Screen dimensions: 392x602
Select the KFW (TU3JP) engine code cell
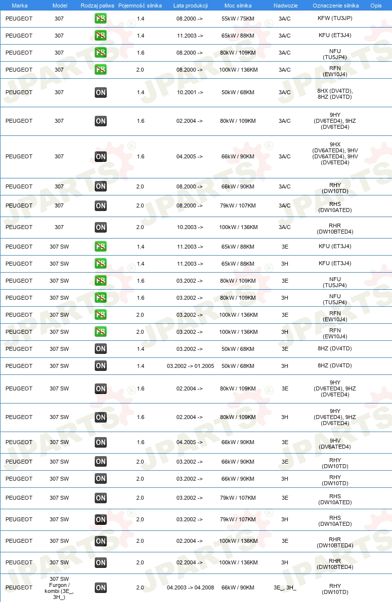click(335, 19)
